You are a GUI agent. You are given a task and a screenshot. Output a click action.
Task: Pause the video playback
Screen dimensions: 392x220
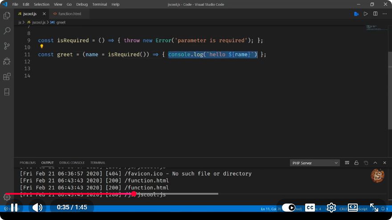pos(14,208)
